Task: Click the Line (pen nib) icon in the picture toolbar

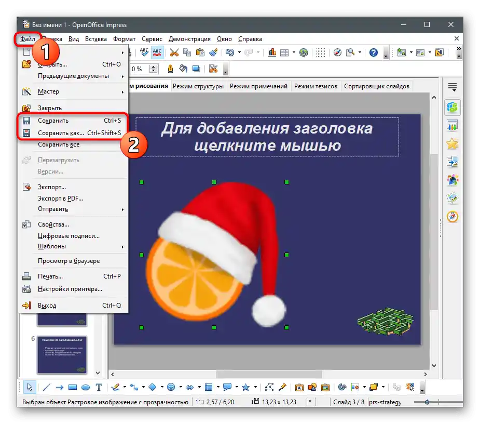Action: click(x=171, y=69)
